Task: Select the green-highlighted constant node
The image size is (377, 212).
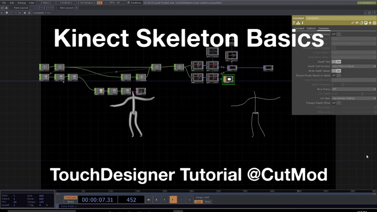Action: (229, 79)
